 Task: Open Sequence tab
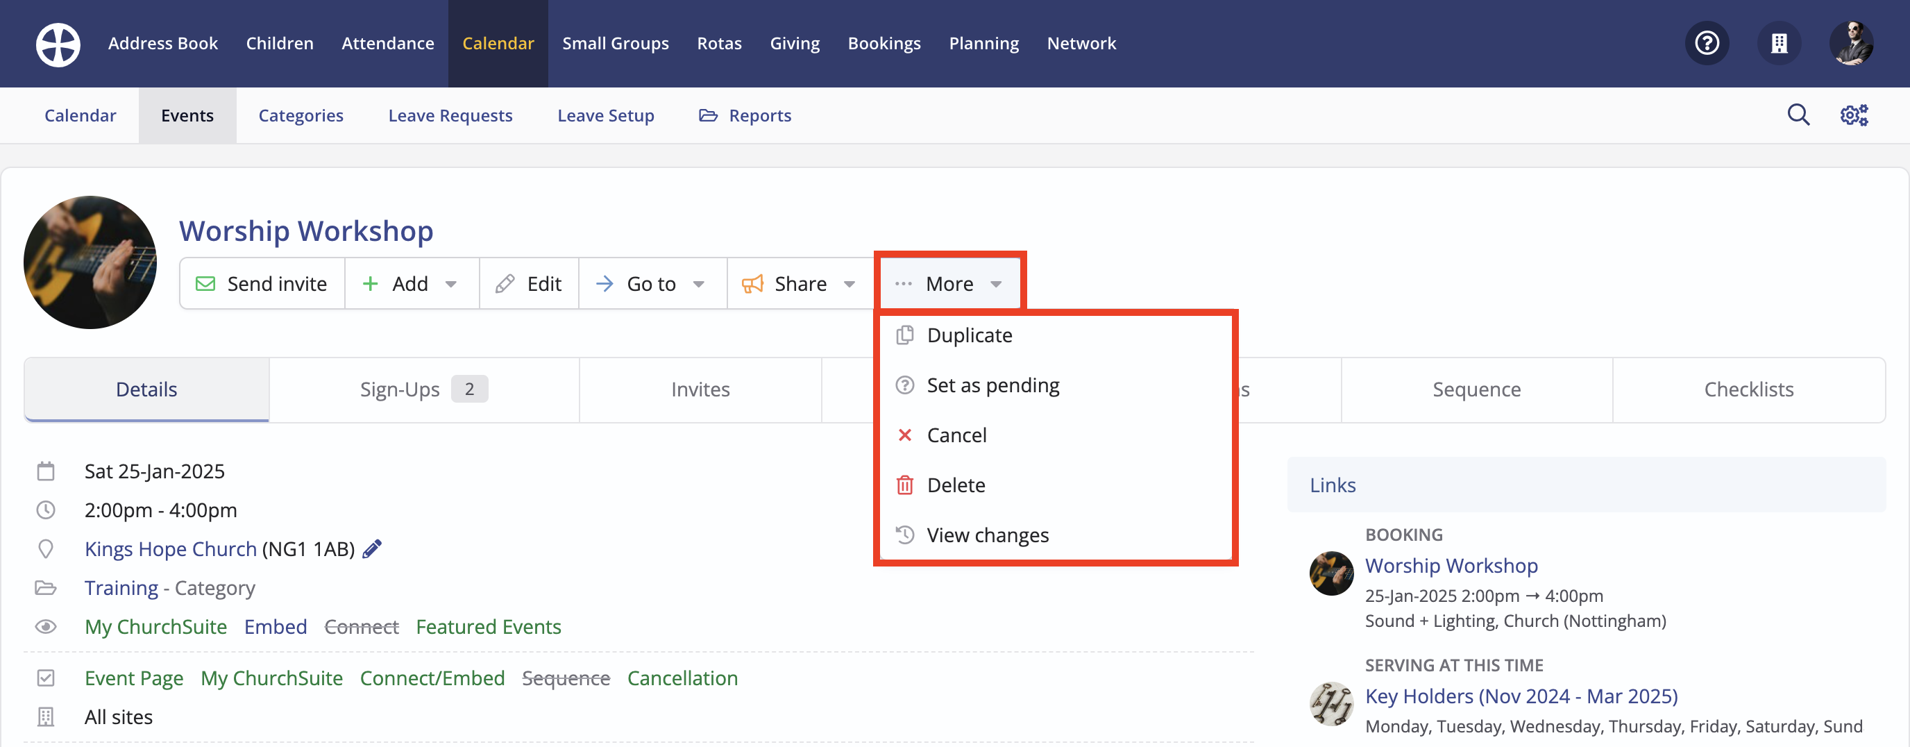1476,389
